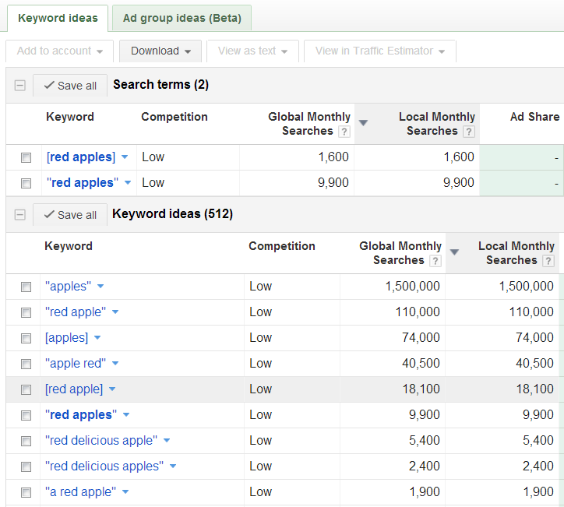Screen dimensions: 564x507
Task: Click Keyword column header in Keyword ideas
Action: pos(69,246)
